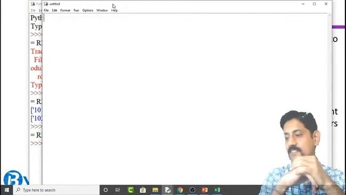Open Microsoft Store from the taskbar
The width and height of the screenshot is (346, 195).
pos(143,190)
